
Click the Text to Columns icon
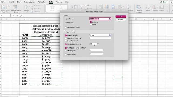coord(101,7)
